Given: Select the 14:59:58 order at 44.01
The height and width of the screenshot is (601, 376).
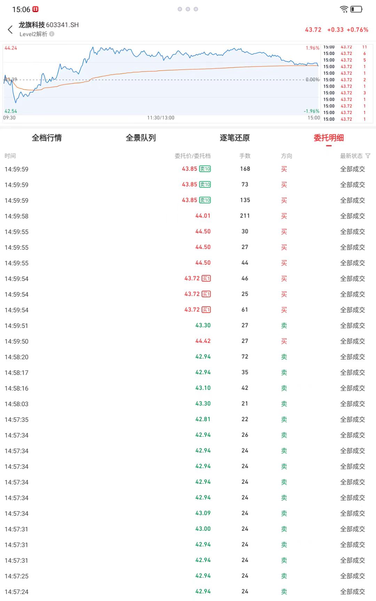Looking at the screenshot, I should [188, 216].
